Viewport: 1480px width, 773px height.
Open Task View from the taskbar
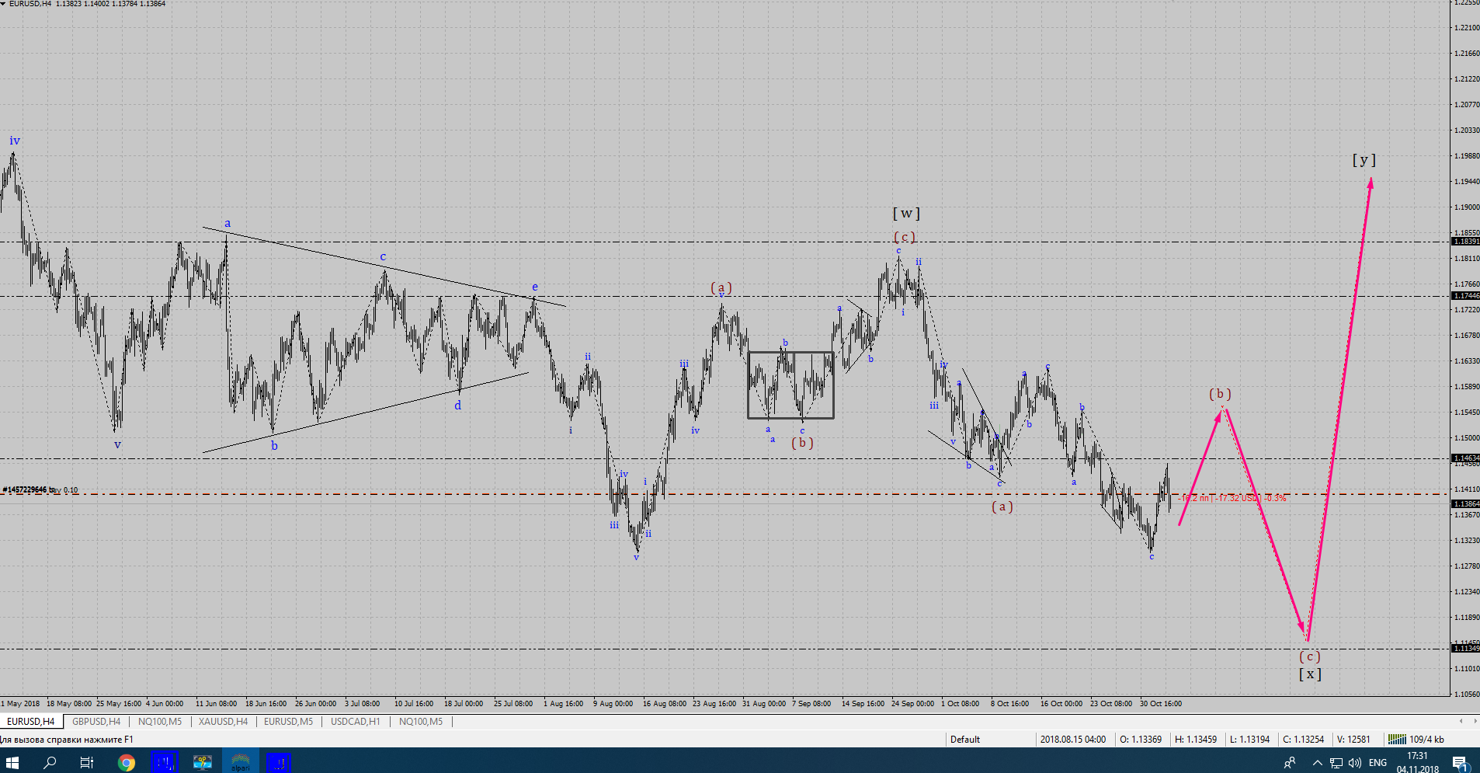87,762
